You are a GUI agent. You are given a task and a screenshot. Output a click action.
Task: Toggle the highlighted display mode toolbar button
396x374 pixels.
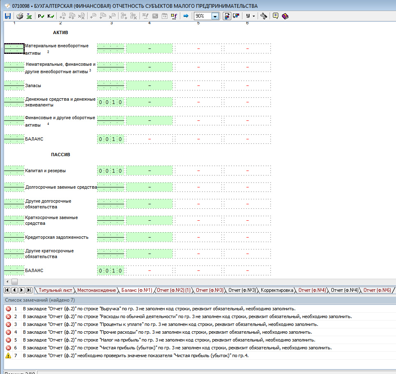tap(227, 16)
